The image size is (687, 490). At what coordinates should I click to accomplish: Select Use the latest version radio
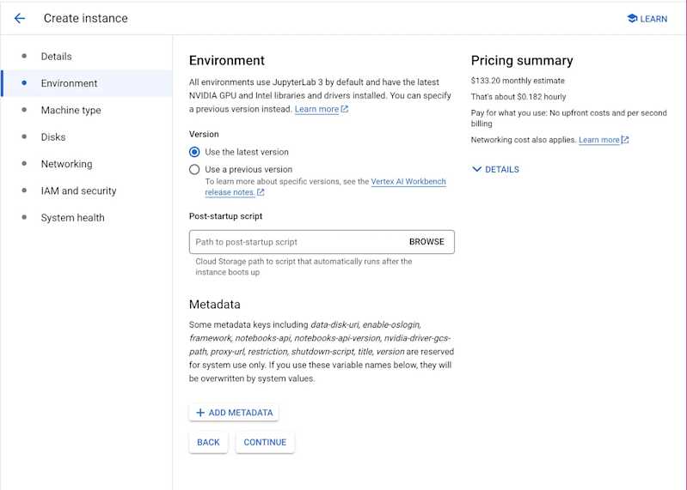click(x=194, y=152)
